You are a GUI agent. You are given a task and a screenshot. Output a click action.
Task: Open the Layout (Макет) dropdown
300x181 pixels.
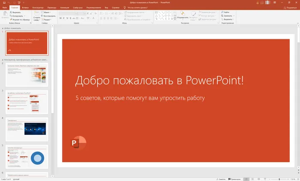(46, 12)
